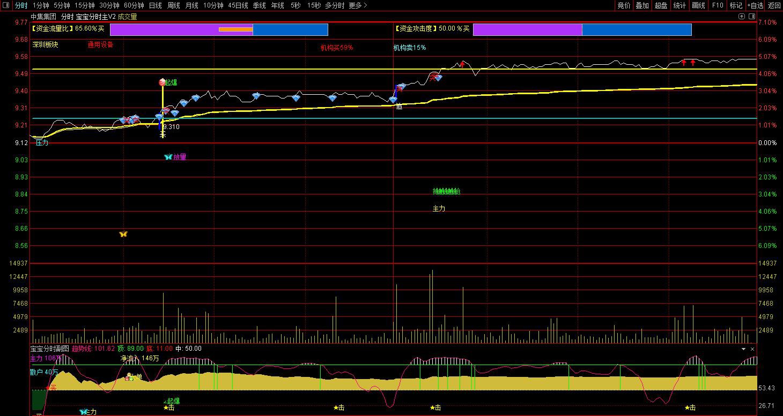Click the 宝宝分时副图 sub-chart title
The width and height of the screenshot is (783, 416).
pyautogui.click(x=49, y=349)
